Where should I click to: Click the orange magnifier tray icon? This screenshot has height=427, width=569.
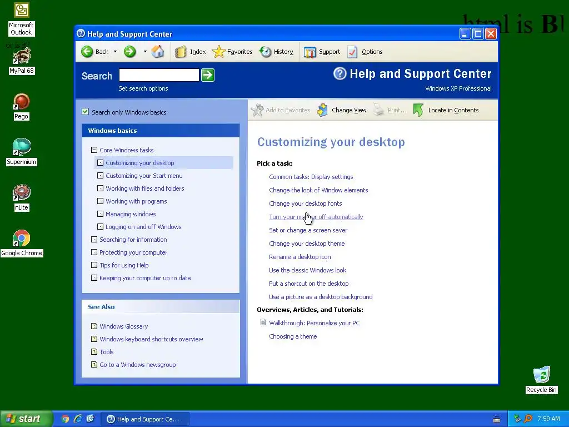[x=528, y=419]
